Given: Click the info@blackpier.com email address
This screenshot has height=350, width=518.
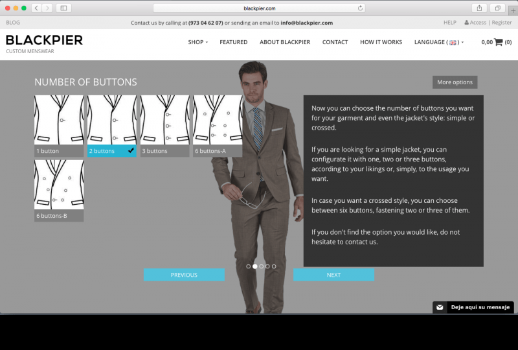Looking at the screenshot, I should point(306,23).
